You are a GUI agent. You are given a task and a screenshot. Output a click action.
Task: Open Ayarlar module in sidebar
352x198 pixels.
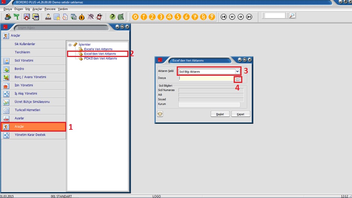[x=33, y=118]
